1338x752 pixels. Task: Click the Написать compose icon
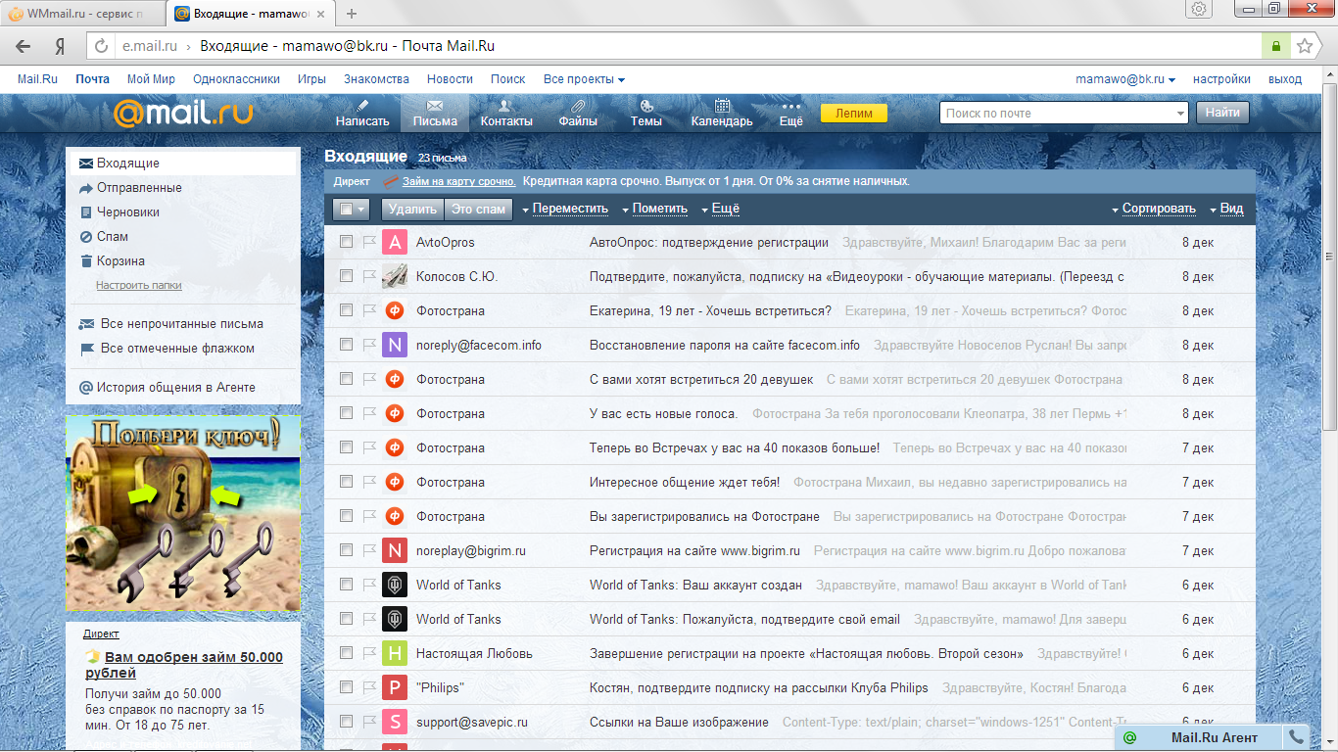[x=362, y=105]
